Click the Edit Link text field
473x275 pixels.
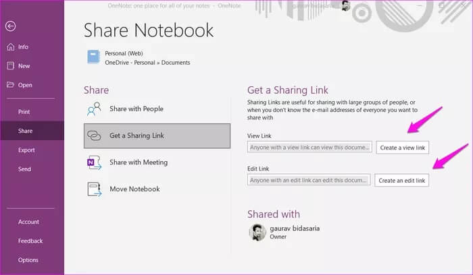pyautogui.click(x=309, y=180)
